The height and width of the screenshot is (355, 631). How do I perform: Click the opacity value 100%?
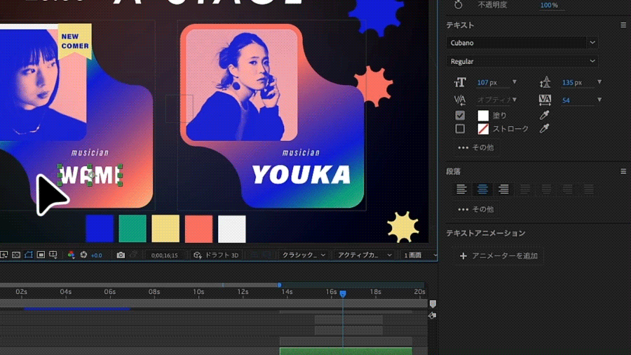pos(549,5)
